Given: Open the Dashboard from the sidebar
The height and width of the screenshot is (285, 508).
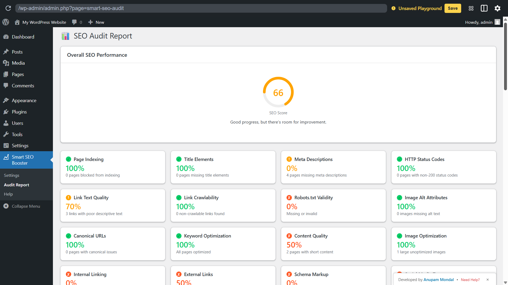Looking at the screenshot, I should coord(23,37).
